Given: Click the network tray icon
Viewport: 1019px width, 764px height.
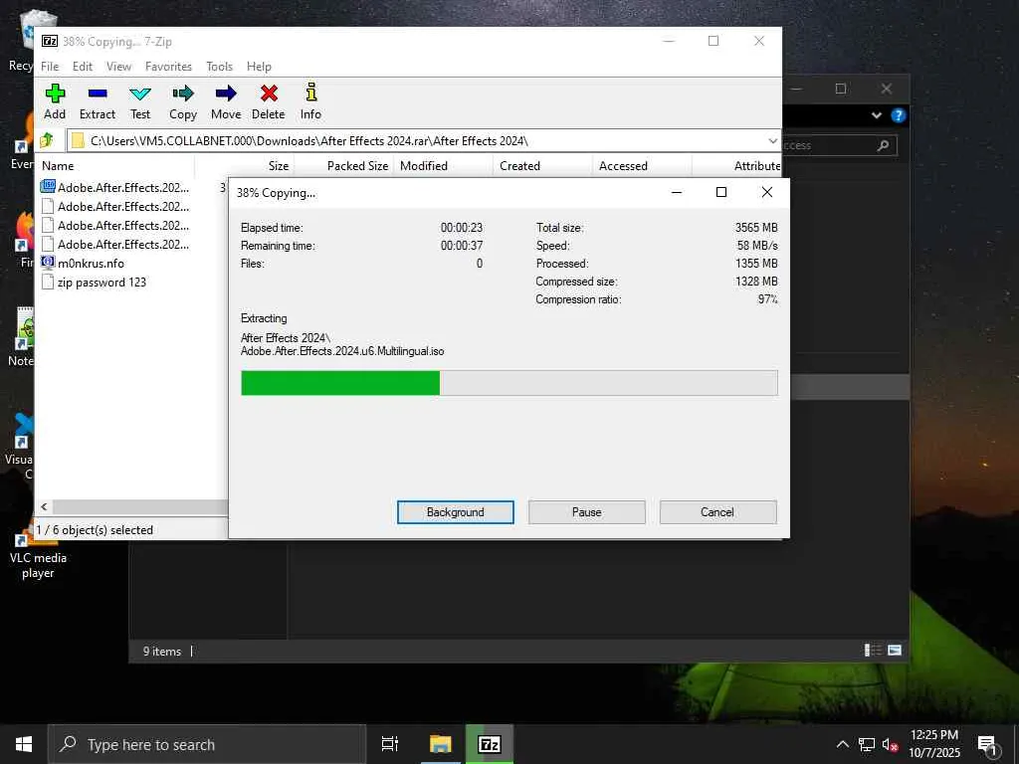Looking at the screenshot, I should pyautogui.click(x=867, y=744).
